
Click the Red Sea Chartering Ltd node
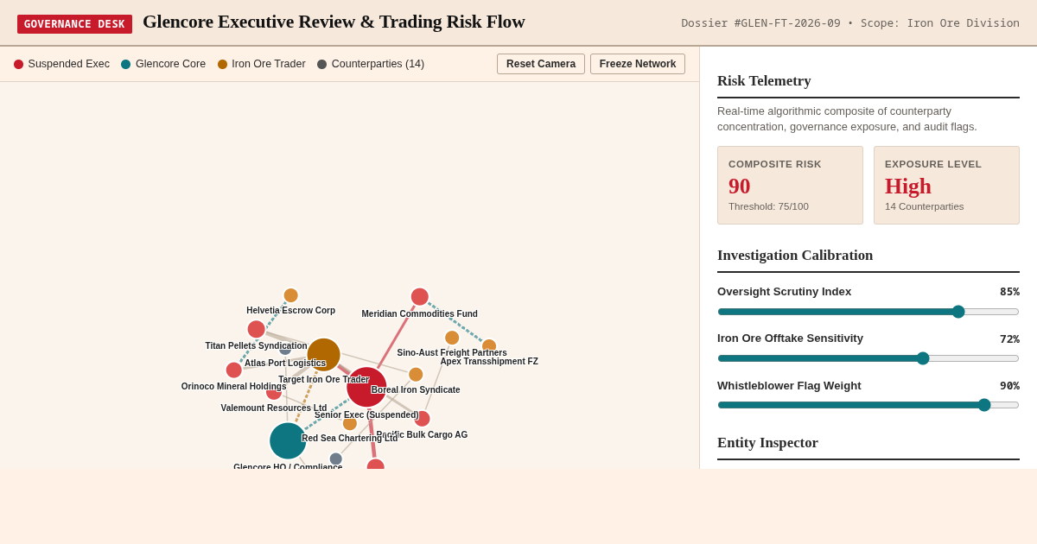pos(350,423)
